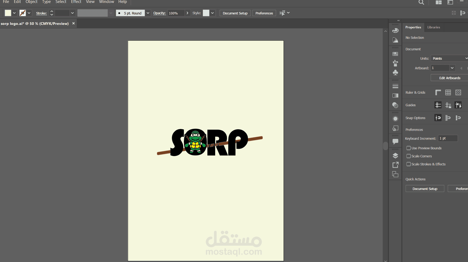Screen dimensions: 468x262
Task: Open the Color panel palette icon
Action: click(x=395, y=31)
